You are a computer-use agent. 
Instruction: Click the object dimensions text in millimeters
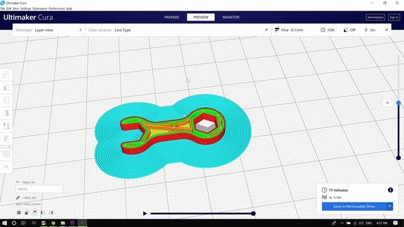pos(28,204)
